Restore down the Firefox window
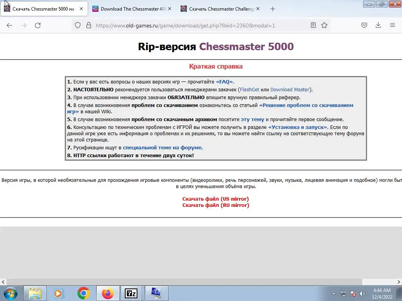Image resolution: width=402 pixels, height=301 pixels. [382, 4]
